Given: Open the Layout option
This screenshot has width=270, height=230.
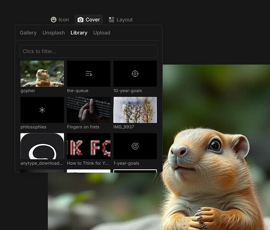Looking at the screenshot, I should (x=121, y=20).
